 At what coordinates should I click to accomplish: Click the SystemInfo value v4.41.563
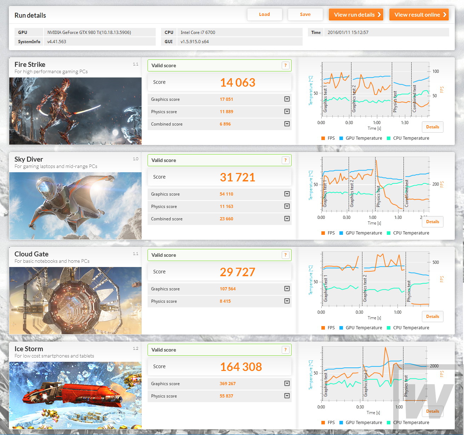(57, 41)
